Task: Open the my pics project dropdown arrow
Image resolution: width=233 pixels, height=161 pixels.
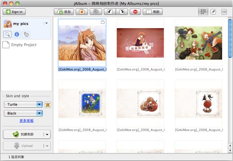Action: 47,23
